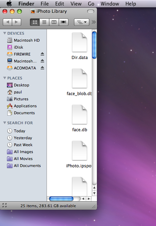Click the vertical scrollbar thumb
156x226 pixels.
click(x=94, y=45)
